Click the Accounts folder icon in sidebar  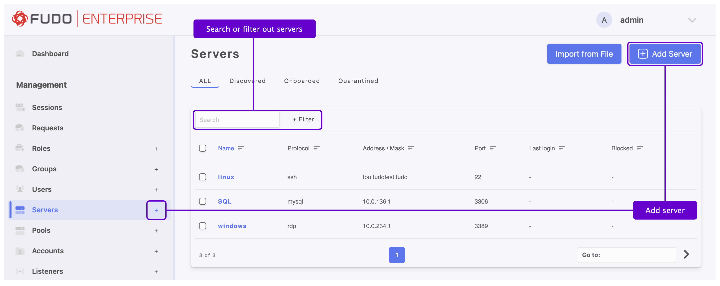click(20, 251)
